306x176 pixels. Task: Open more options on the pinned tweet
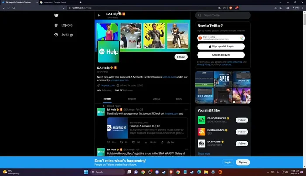(x=186, y=110)
